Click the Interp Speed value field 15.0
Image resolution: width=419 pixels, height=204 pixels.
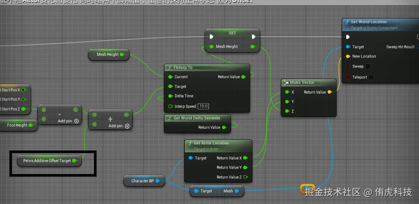(203, 106)
